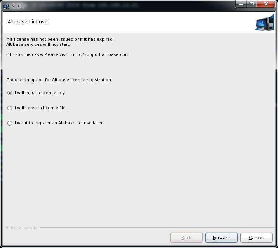Click 'Altibase services will not start' text

pyautogui.click(x=38, y=44)
